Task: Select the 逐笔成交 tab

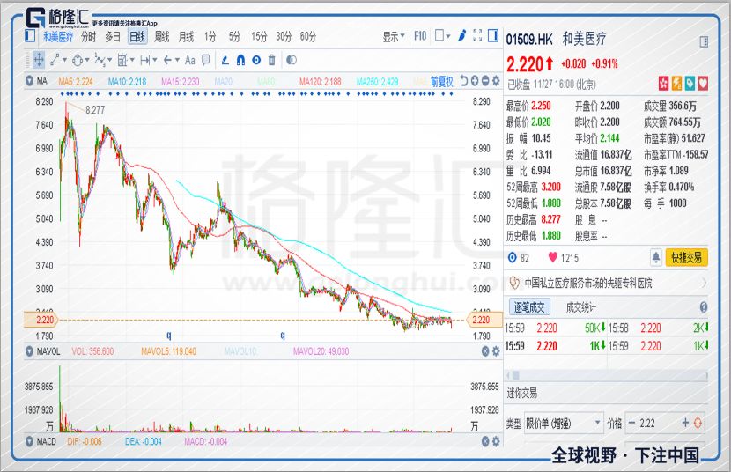Action: 529,307
